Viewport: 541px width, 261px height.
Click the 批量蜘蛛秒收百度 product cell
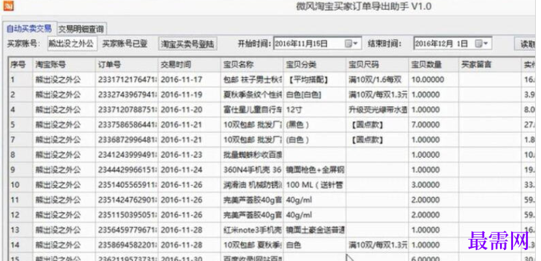(251, 155)
